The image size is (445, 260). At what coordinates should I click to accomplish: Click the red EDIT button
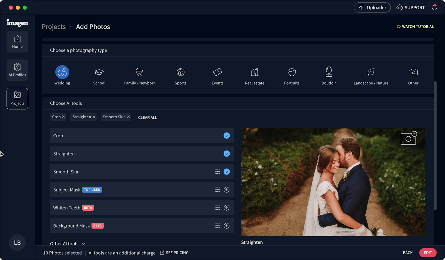[x=427, y=253]
